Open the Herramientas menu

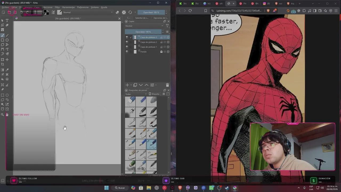[x=68, y=7]
